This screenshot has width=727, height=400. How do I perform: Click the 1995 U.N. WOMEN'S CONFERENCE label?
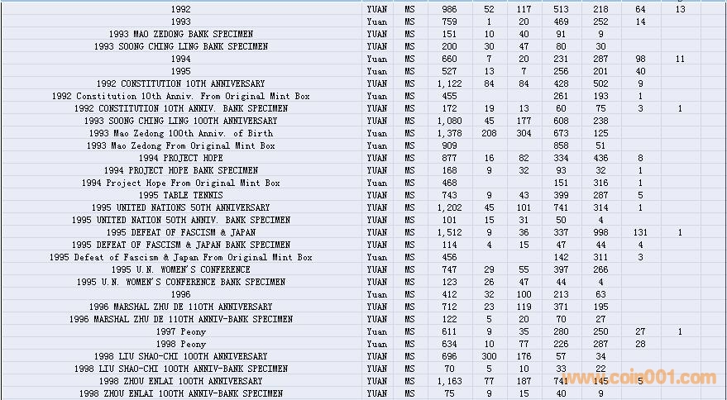(180, 269)
